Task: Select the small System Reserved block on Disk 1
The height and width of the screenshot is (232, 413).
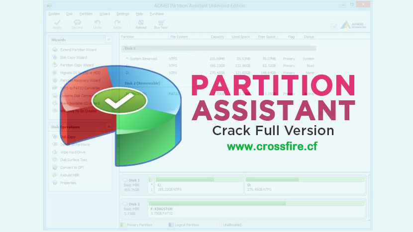Action: [x=151, y=185]
